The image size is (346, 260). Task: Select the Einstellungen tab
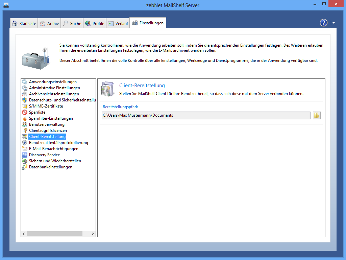click(x=148, y=23)
